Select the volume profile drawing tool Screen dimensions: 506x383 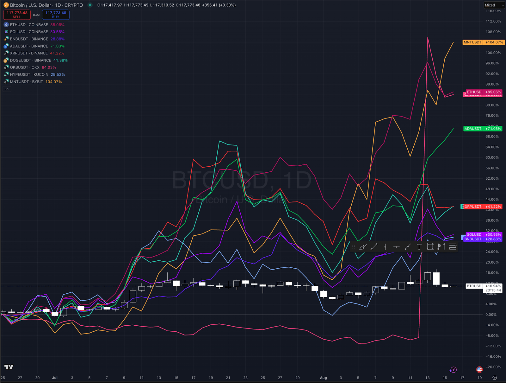pos(439,247)
